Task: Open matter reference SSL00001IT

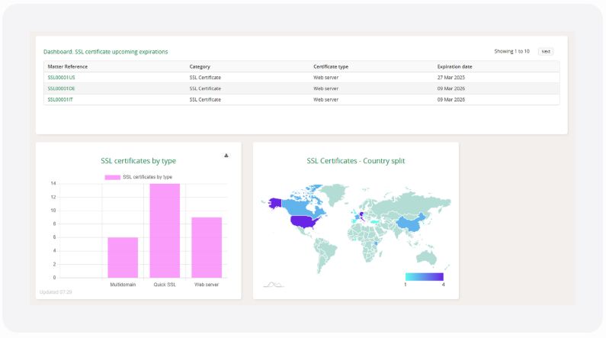Action: coord(60,99)
